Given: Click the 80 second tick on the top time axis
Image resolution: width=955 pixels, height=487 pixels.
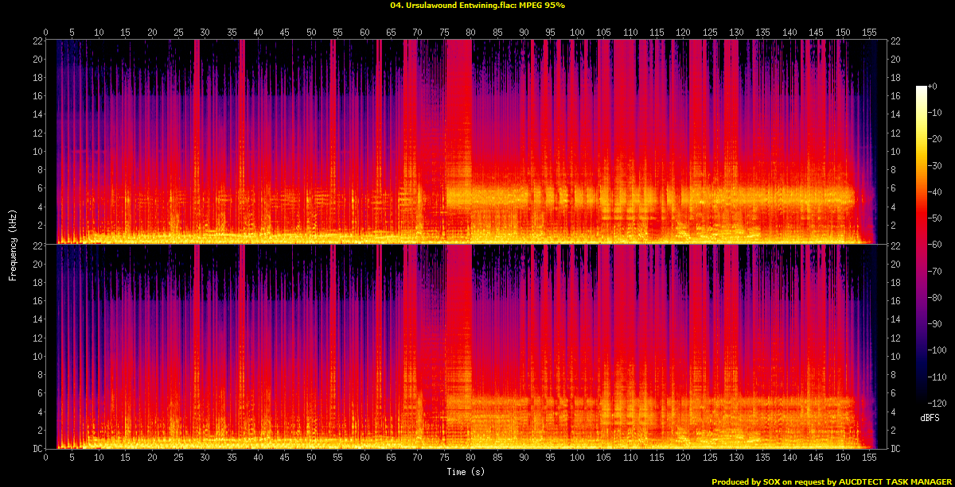Looking at the screenshot, I should 471,33.
